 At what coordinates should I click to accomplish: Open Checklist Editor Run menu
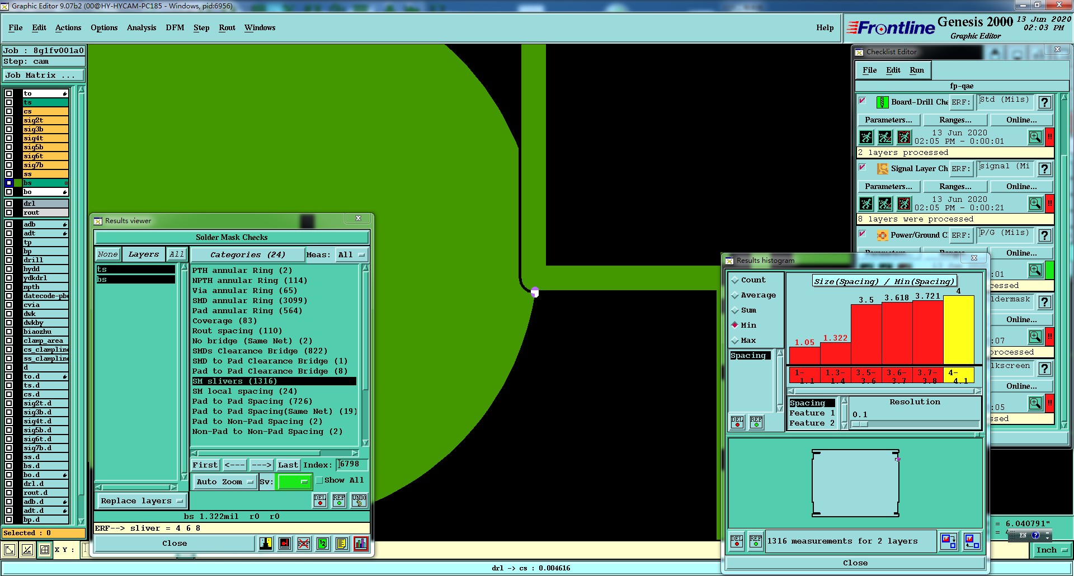click(917, 70)
